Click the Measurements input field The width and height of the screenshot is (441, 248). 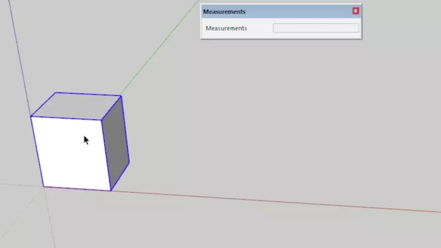[x=315, y=28]
